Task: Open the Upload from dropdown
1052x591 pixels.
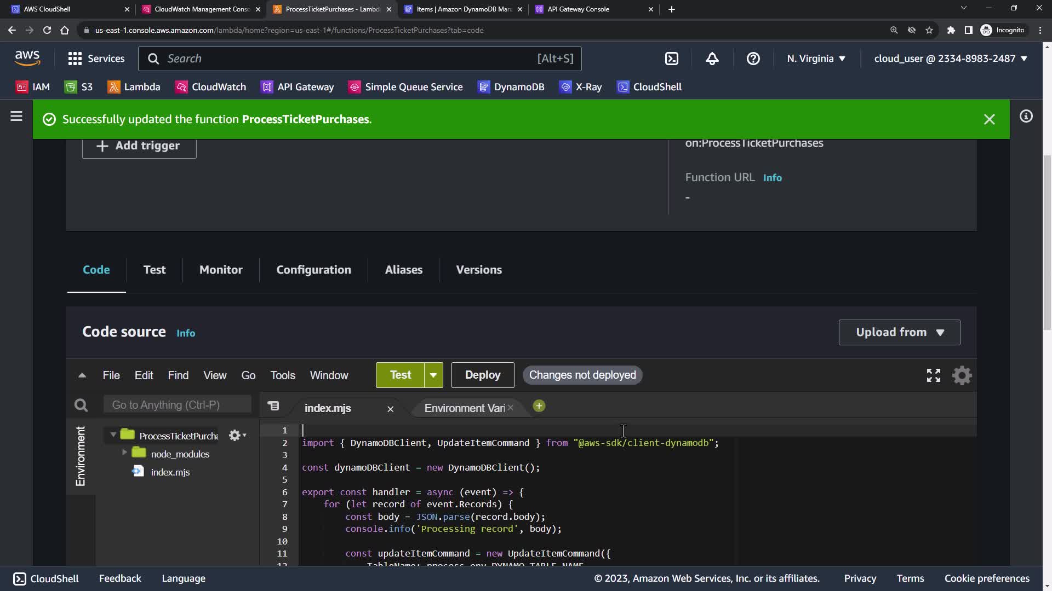Action: point(899,332)
